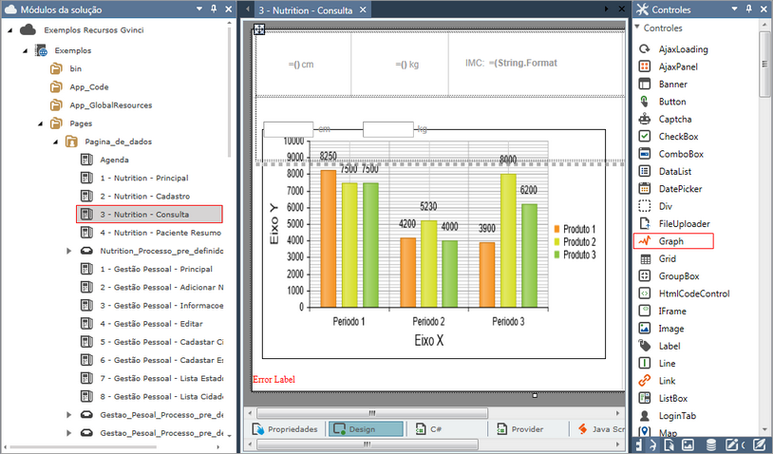Screen dimensions: 773x454
Task: Select the GroupBox control
Action: 669,276
